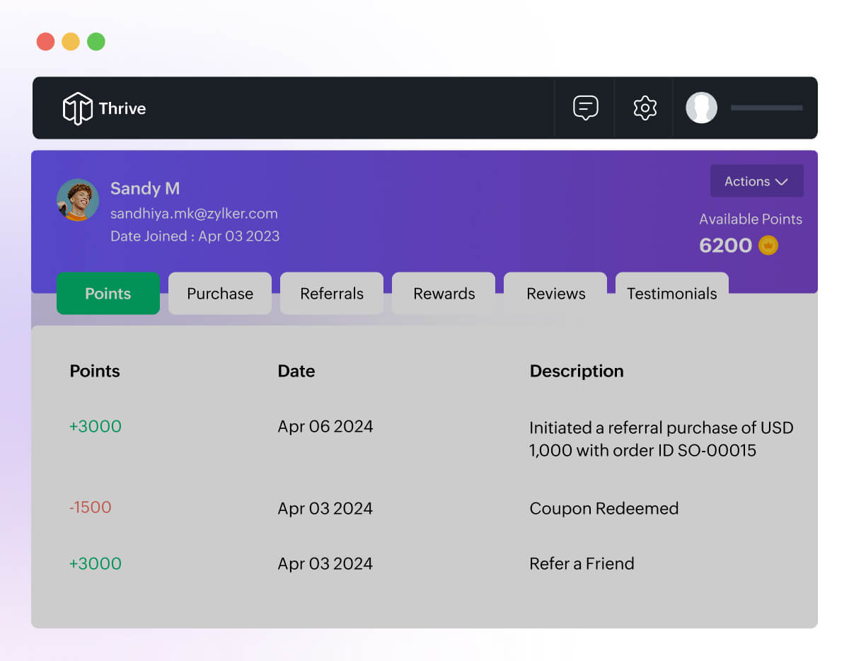Select the Points tab

click(108, 294)
